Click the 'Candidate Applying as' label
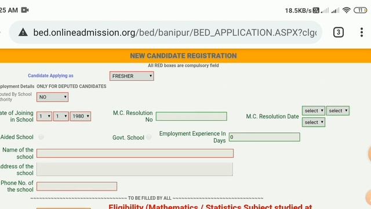This screenshot has width=371, height=209. (x=50, y=75)
